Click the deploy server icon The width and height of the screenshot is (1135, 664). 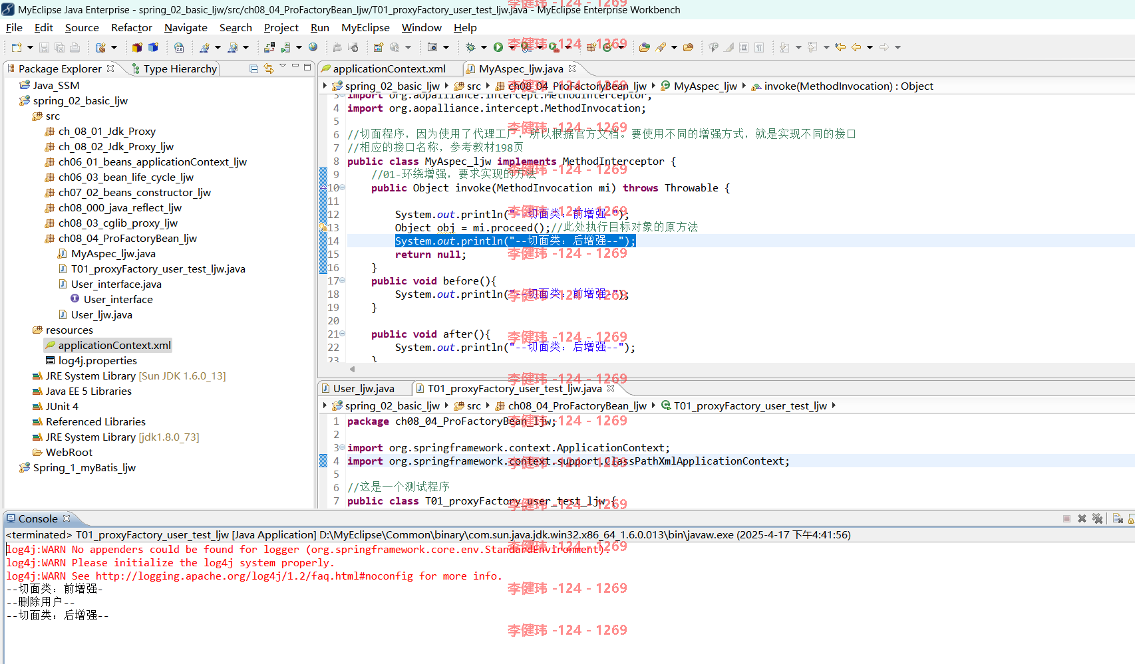pos(269,47)
